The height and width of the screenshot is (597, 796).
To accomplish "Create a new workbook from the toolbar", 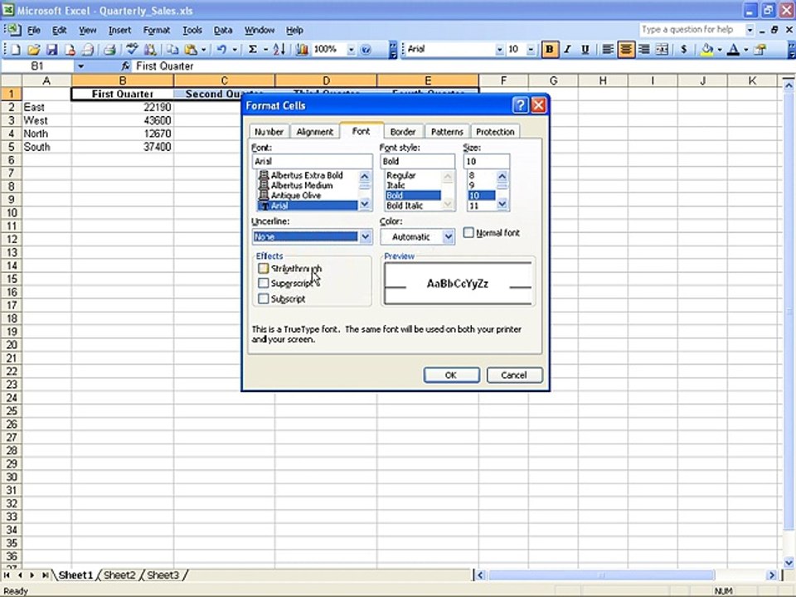I will click(x=16, y=49).
